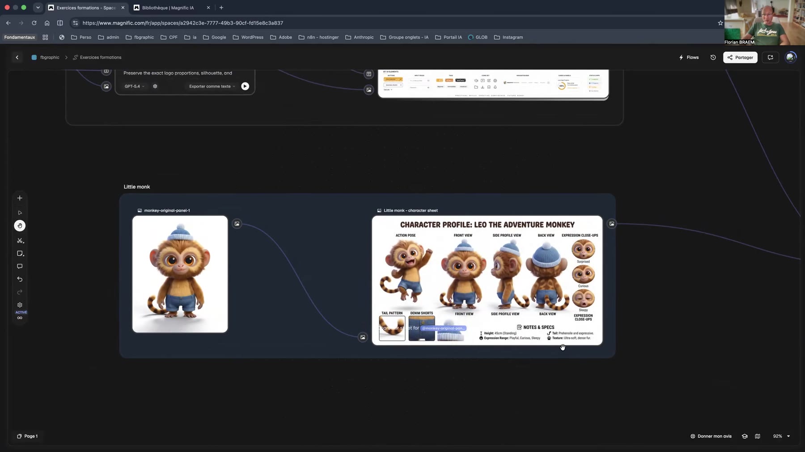The width and height of the screenshot is (805, 452).
Task: Open the apps grid in bookmarks bar
Action: (x=45, y=37)
